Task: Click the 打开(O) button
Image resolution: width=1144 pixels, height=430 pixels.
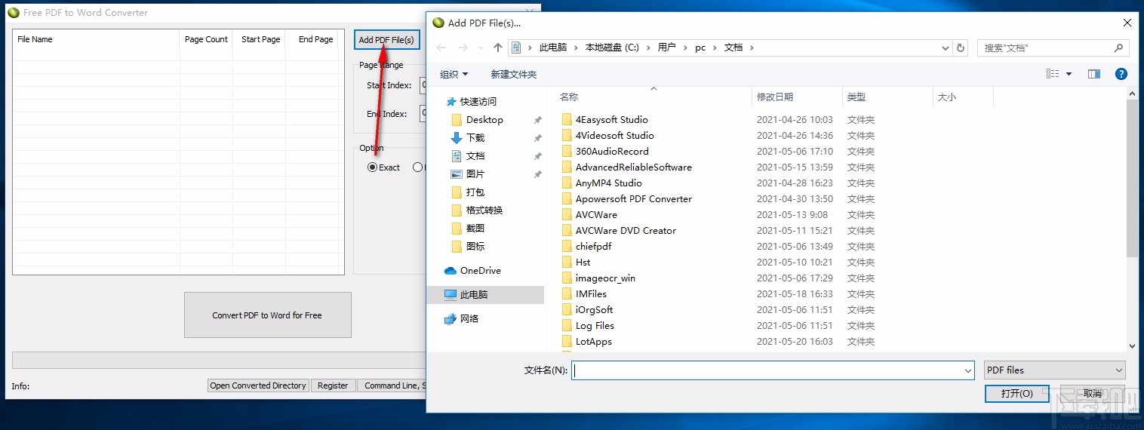Action: coord(1016,394)
